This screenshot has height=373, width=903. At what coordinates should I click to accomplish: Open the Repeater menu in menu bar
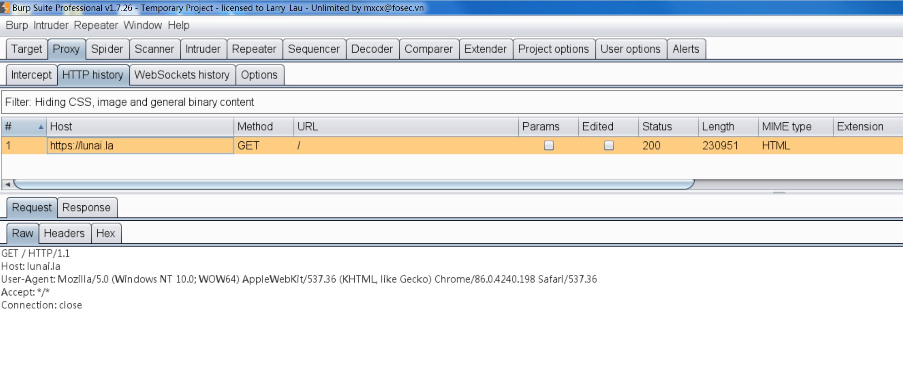(96, 25)
